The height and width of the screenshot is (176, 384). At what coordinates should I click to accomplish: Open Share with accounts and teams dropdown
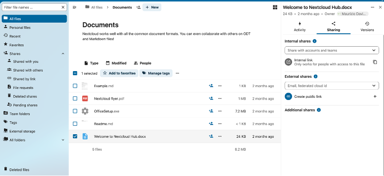[332, 50]
